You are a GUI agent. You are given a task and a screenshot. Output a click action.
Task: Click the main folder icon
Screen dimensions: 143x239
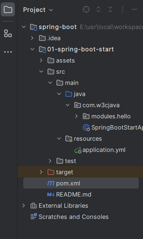(x=60, y=83)
